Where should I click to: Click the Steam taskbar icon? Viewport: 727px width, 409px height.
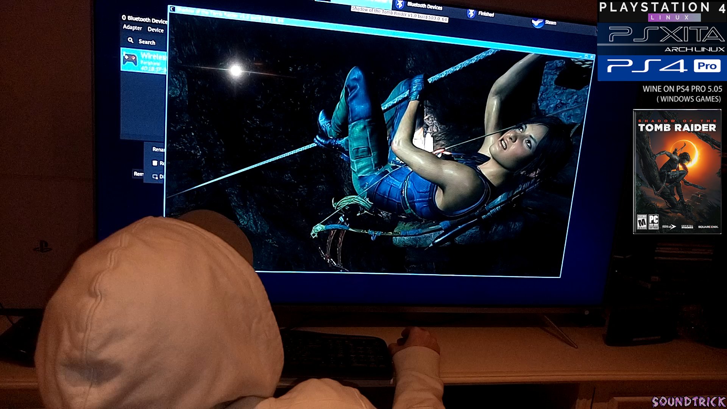[x=537, y=23]
